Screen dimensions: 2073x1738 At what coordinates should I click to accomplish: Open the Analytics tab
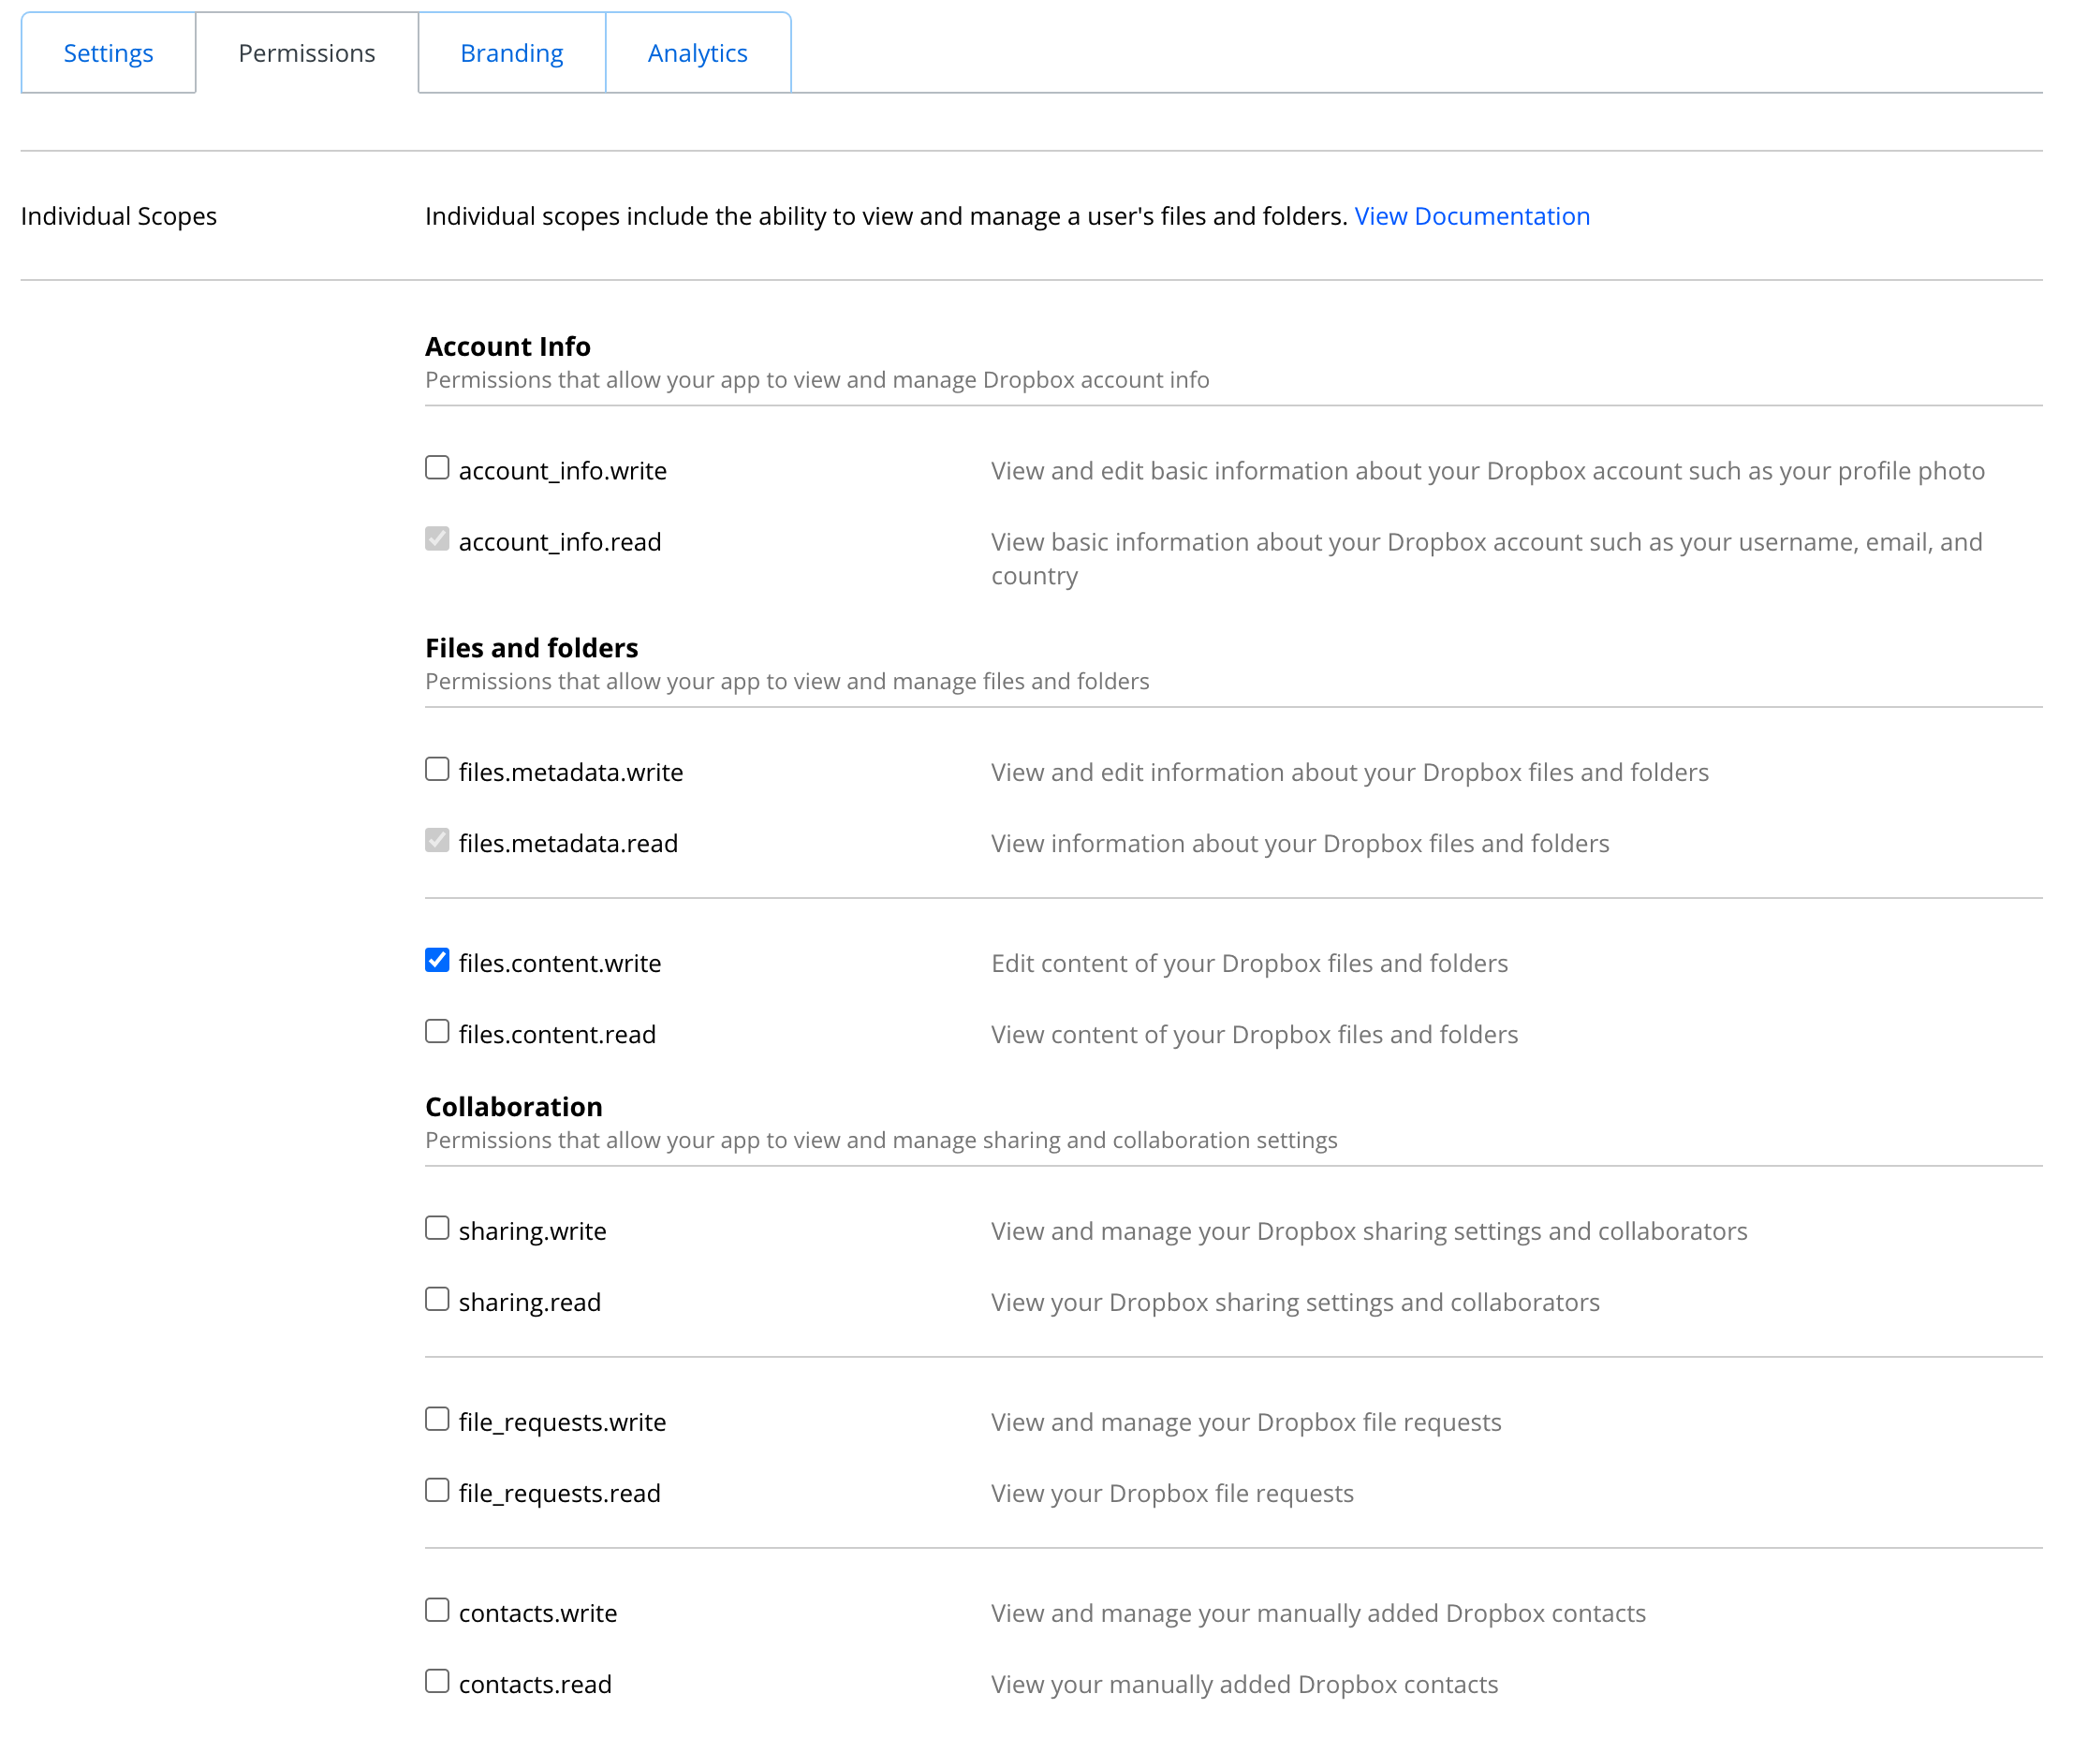[x=698, y=53]
